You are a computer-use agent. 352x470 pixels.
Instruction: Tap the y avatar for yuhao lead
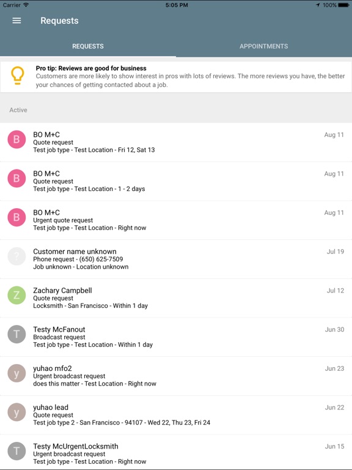pyautogui.click(x=16, y=412)
